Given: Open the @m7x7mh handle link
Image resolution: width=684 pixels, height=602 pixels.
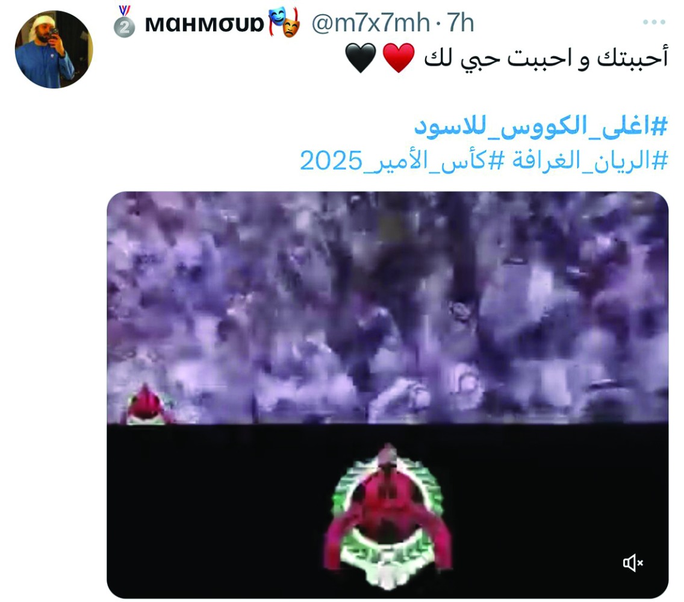Looking at the screenshot, I should 370,23.
